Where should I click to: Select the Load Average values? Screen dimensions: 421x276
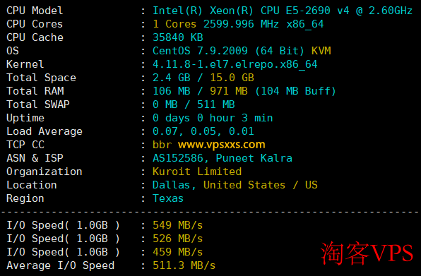click(x=203, y=131)
